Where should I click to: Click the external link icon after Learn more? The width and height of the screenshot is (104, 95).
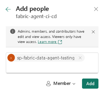[60, 42]
